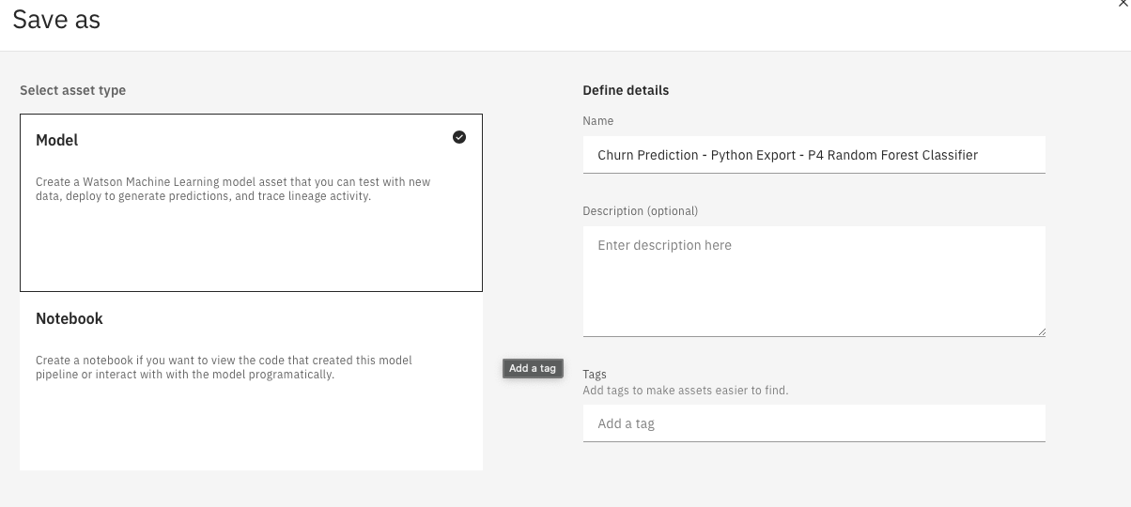Click the Notebook heading text

pyautogui.click(x=70, y=319)
